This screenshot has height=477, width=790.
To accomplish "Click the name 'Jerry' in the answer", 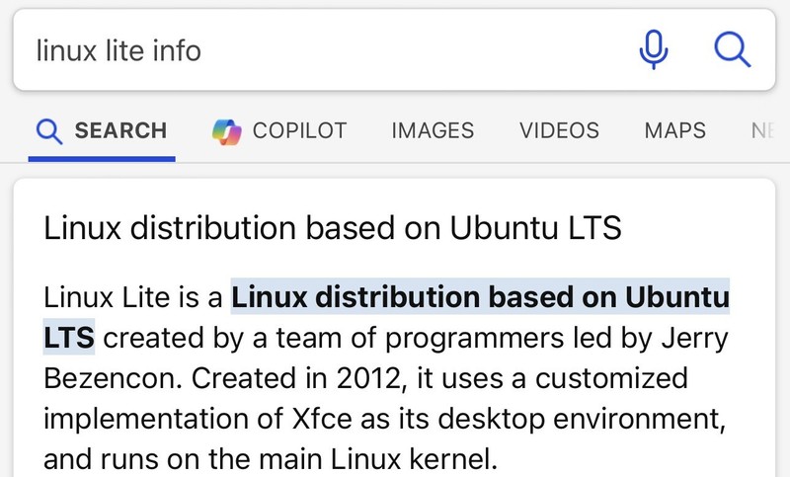I will (694, 339).
